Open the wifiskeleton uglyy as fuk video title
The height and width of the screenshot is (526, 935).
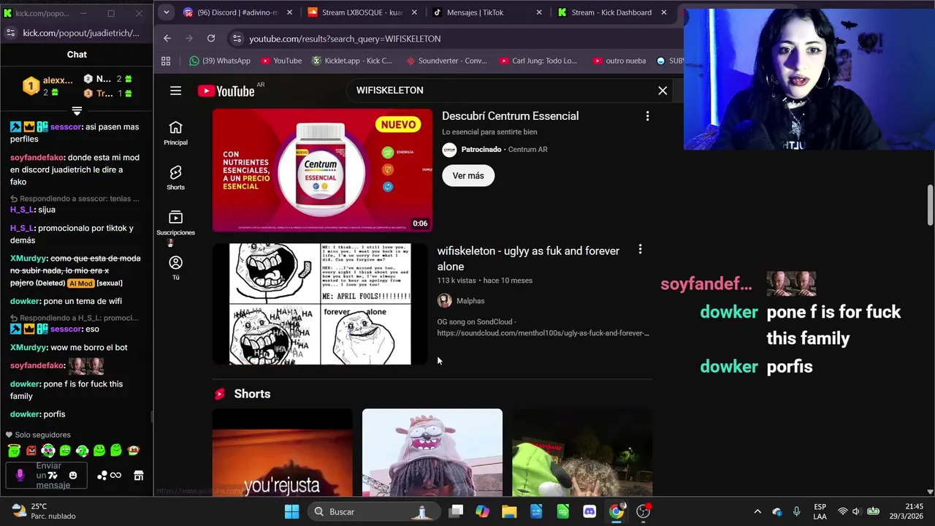coord(528,259)
